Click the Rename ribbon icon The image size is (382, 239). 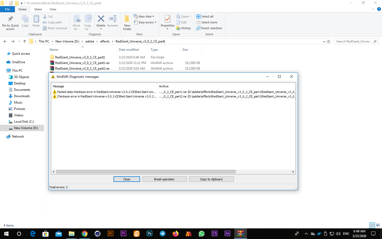point(113,19)
